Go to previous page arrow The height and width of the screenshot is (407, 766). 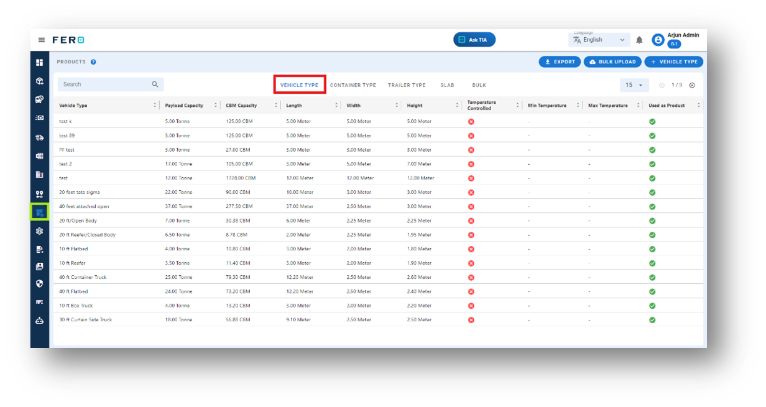(662, 85)
